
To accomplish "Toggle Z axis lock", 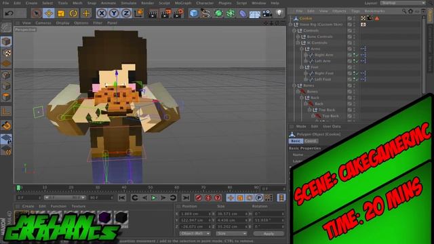I will click(x=126, y=13).
